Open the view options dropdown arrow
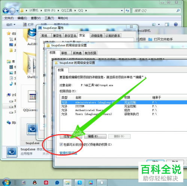Viewport: 187px width, 186px height. 159,25
